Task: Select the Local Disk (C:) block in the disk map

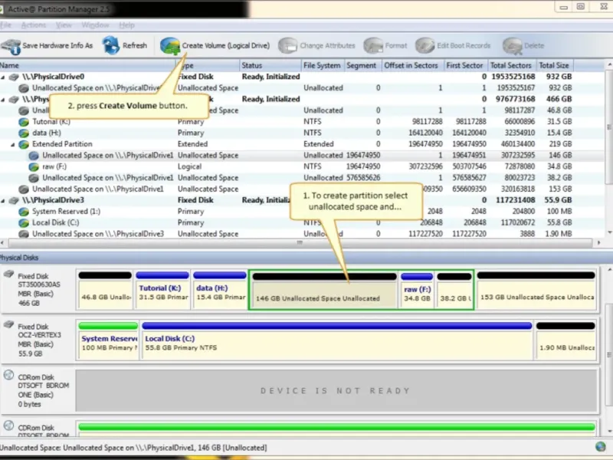Action: 337,340
